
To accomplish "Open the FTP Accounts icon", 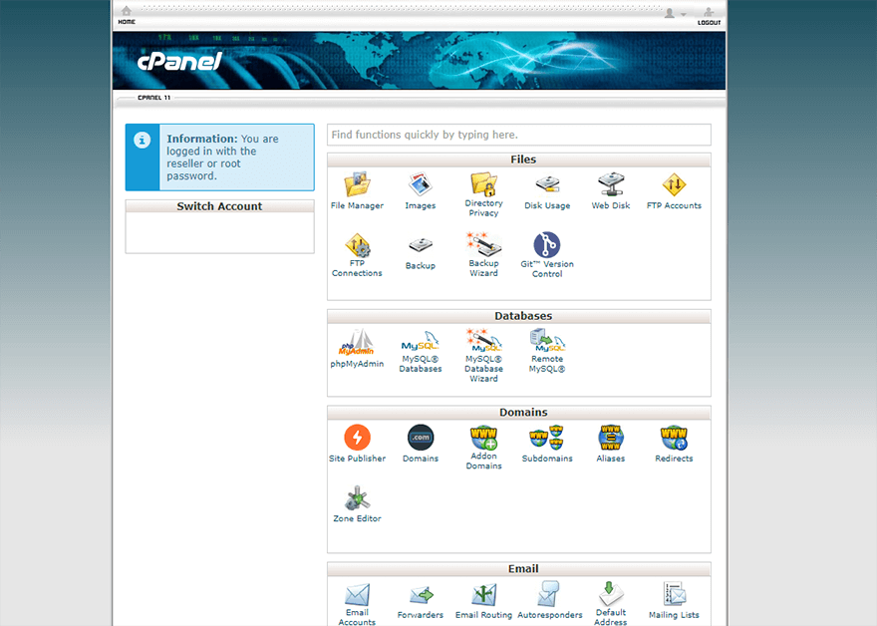I will [x=674, y=184].
